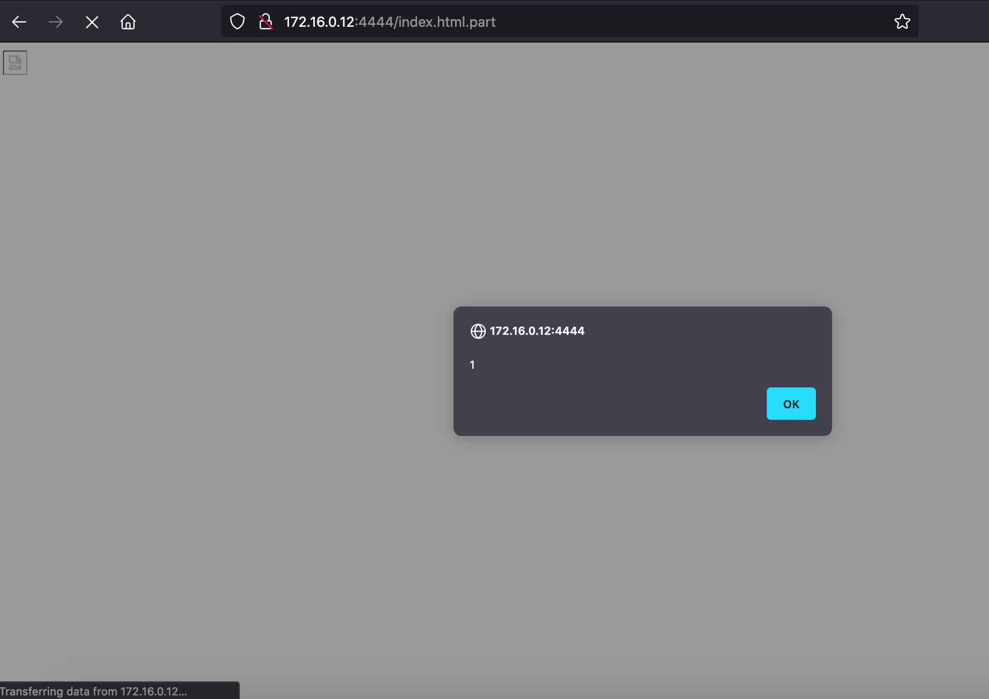Click the dialog title 172.16.0.12:4444
This screenshot has height=699, width=989.
click(537, 331)
